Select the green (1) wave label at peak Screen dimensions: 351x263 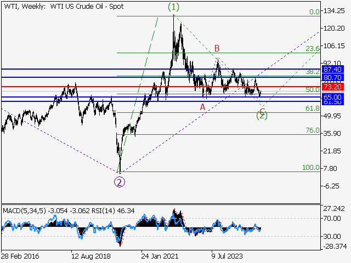coord(173,7)
